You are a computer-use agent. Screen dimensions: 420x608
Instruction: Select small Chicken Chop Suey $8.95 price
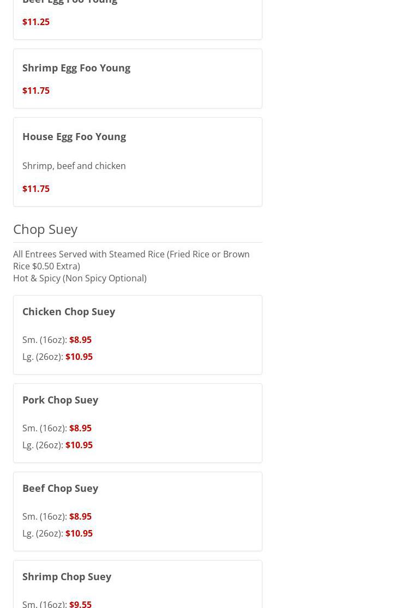[80, 340]
